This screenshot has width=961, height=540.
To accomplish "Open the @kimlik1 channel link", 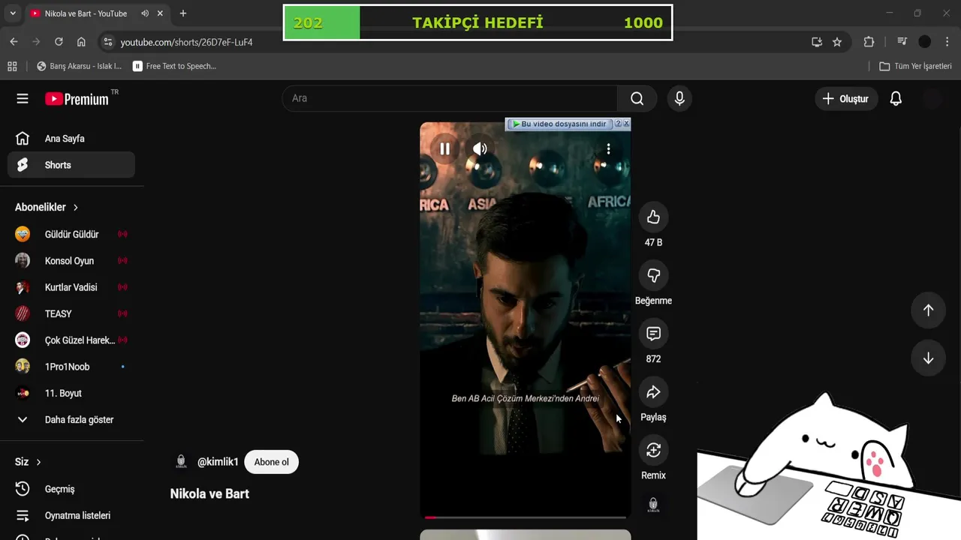I will point(218,462).
